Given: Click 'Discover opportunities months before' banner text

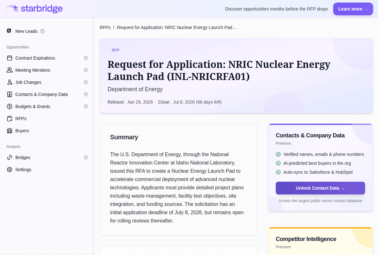Looking at the screenshot, I should [276, 9].
